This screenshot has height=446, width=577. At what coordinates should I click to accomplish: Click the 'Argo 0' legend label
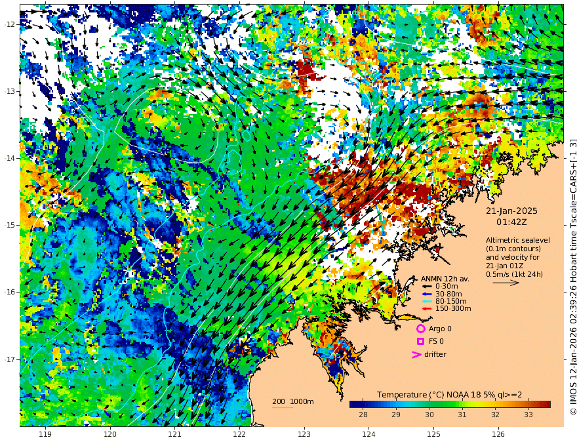point(440,329)
